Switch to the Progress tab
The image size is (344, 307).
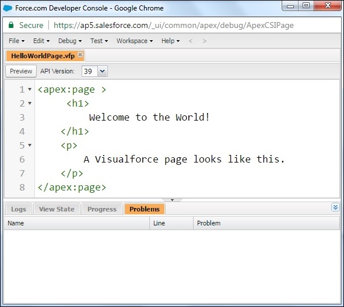click(102, 209)
